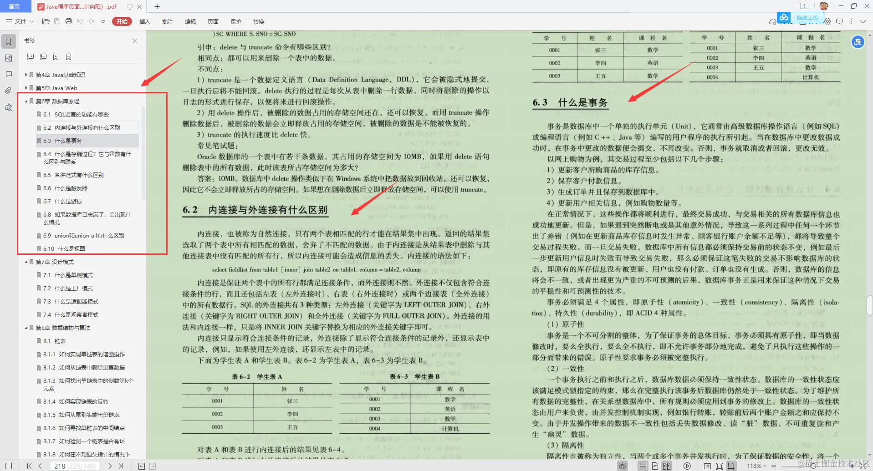Screen dimensions: 873x471
Task: Toggle eye-protection reading mode in status bar
Action: [623, 466]
